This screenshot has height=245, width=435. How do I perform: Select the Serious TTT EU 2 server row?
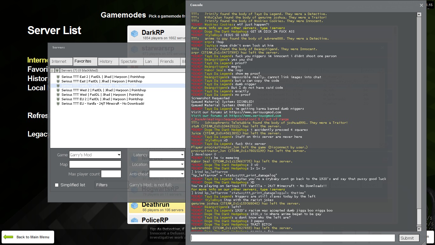tap(102, 99)
